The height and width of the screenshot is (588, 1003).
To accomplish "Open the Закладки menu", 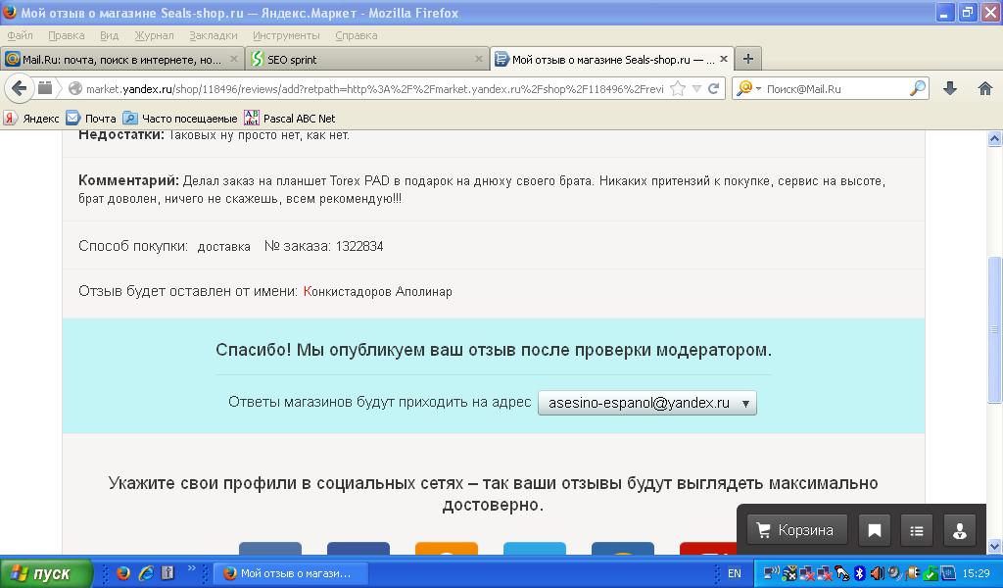I will point(213,35).
